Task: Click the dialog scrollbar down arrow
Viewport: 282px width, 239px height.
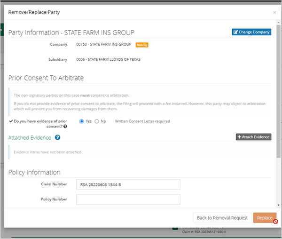Action: point(278,205)
